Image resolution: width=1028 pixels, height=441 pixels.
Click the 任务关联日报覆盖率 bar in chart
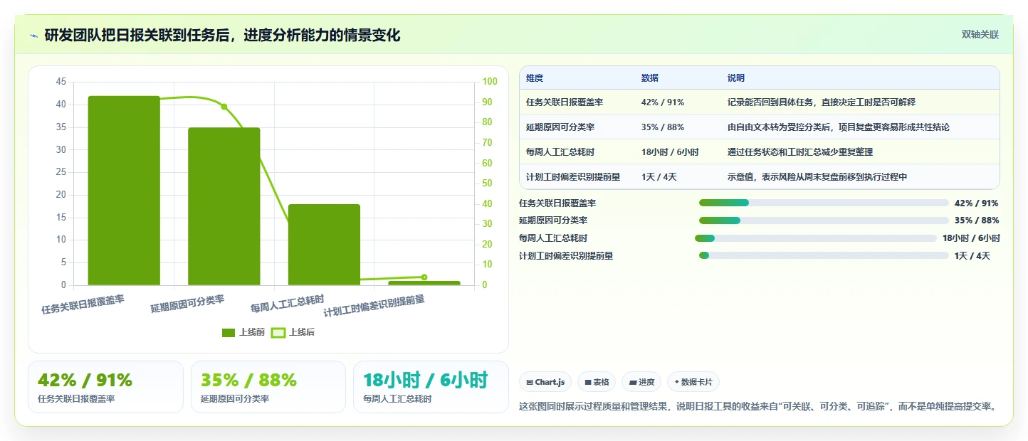(x=124, y=191)
